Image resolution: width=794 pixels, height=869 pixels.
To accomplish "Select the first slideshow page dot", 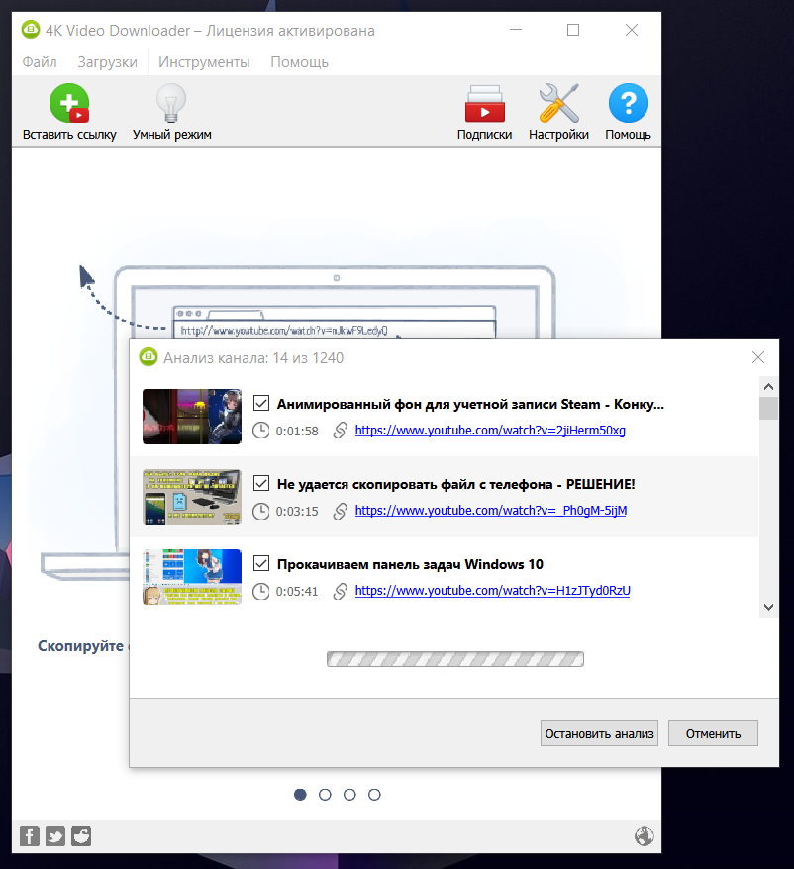I will tap(300, 795).
